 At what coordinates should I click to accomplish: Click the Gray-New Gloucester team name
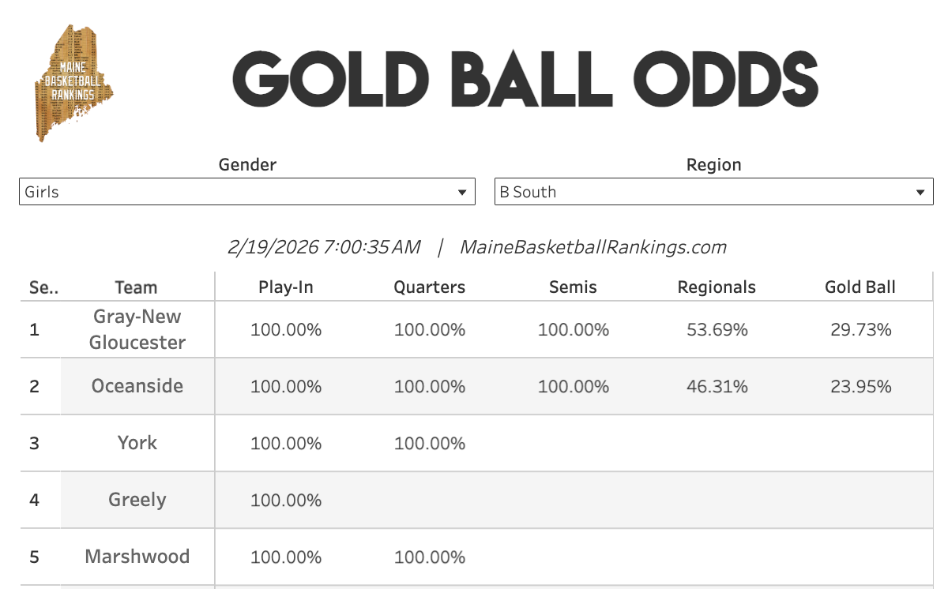point(137,329)
